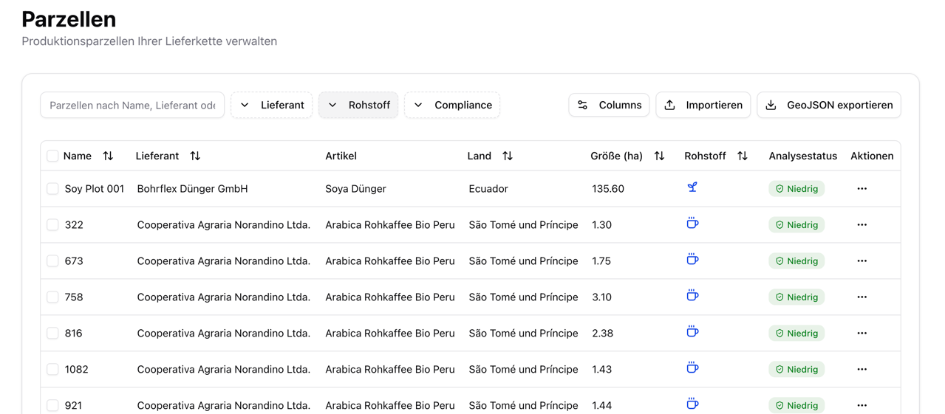Select all rows with the header checkbox
The height and width of the screenshot is (414, 945).
tap(52, 156)
